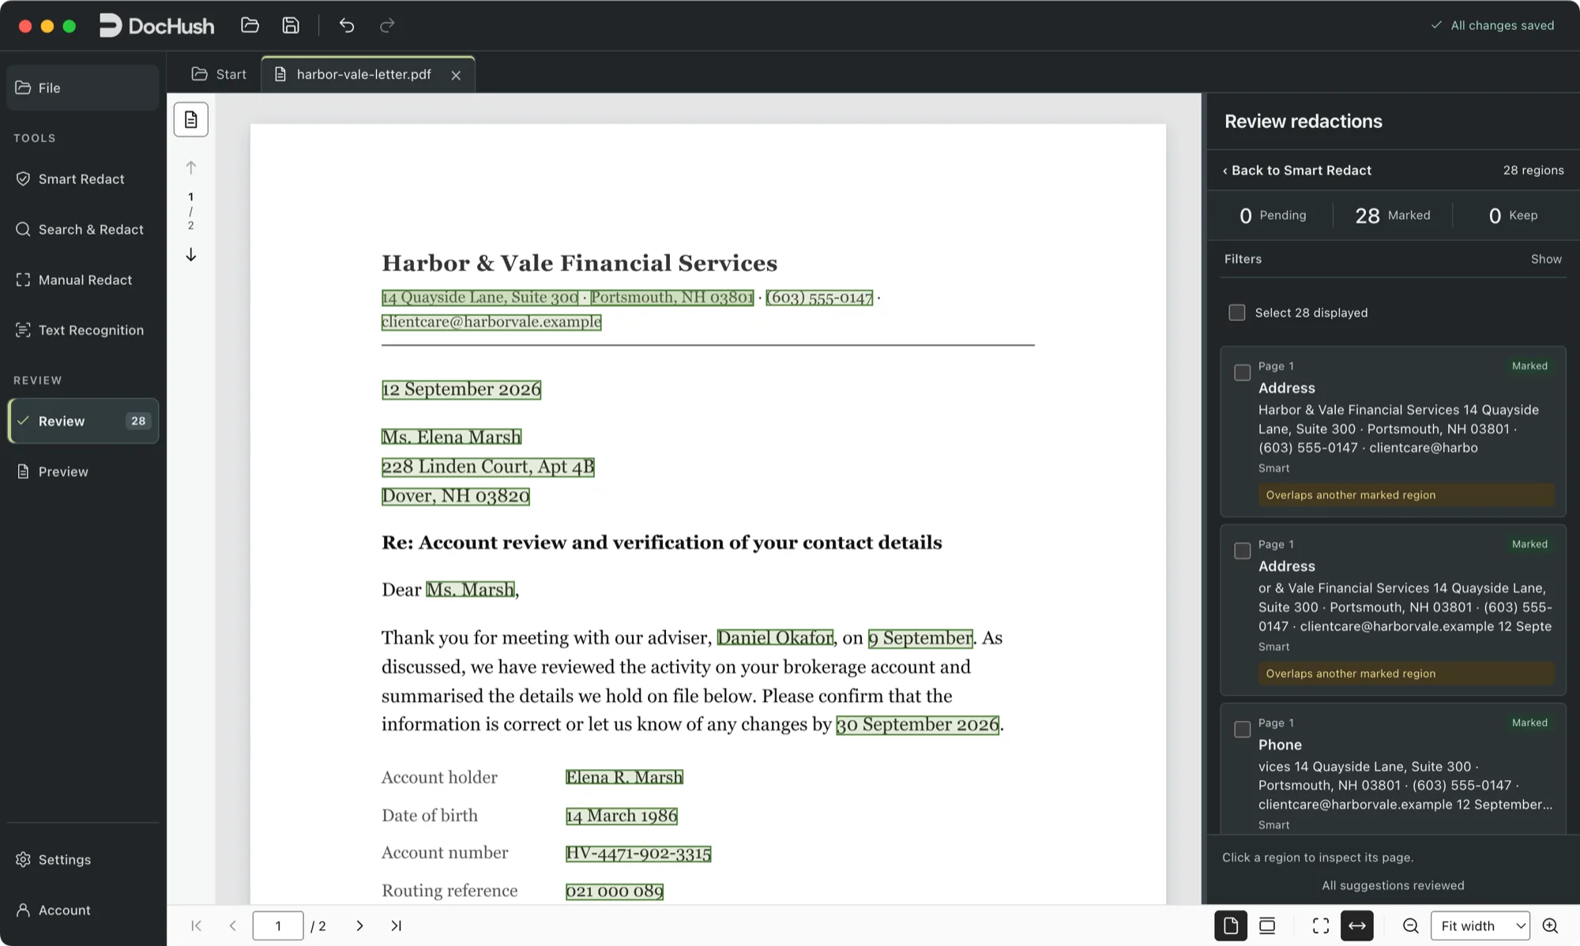Zoom out of the document
Image resolution: width=1580 pixels, height=946 pixels.
pos(1410,925)
